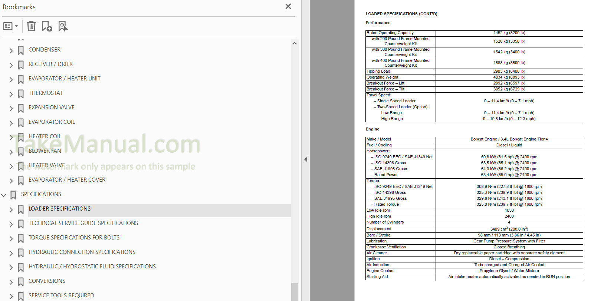
Task: Expand the CONVERSIONS bookmark
Action: [x=11, y=282]
